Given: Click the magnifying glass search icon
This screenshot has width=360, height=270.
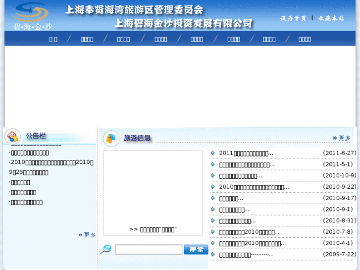Looking at the screenshot, I should 105,250.
